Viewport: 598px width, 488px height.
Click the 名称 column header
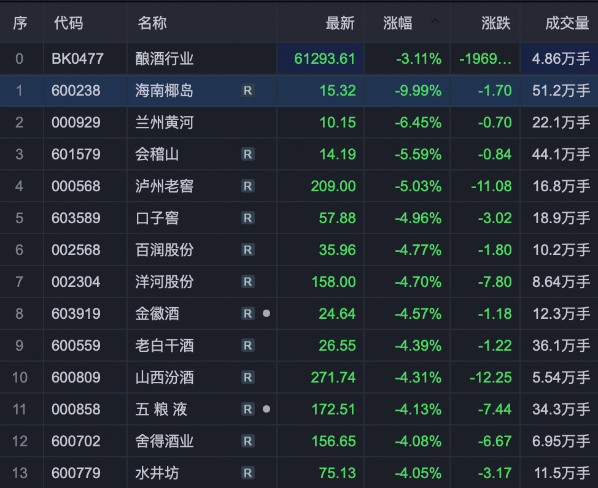[x=152, y=23]
